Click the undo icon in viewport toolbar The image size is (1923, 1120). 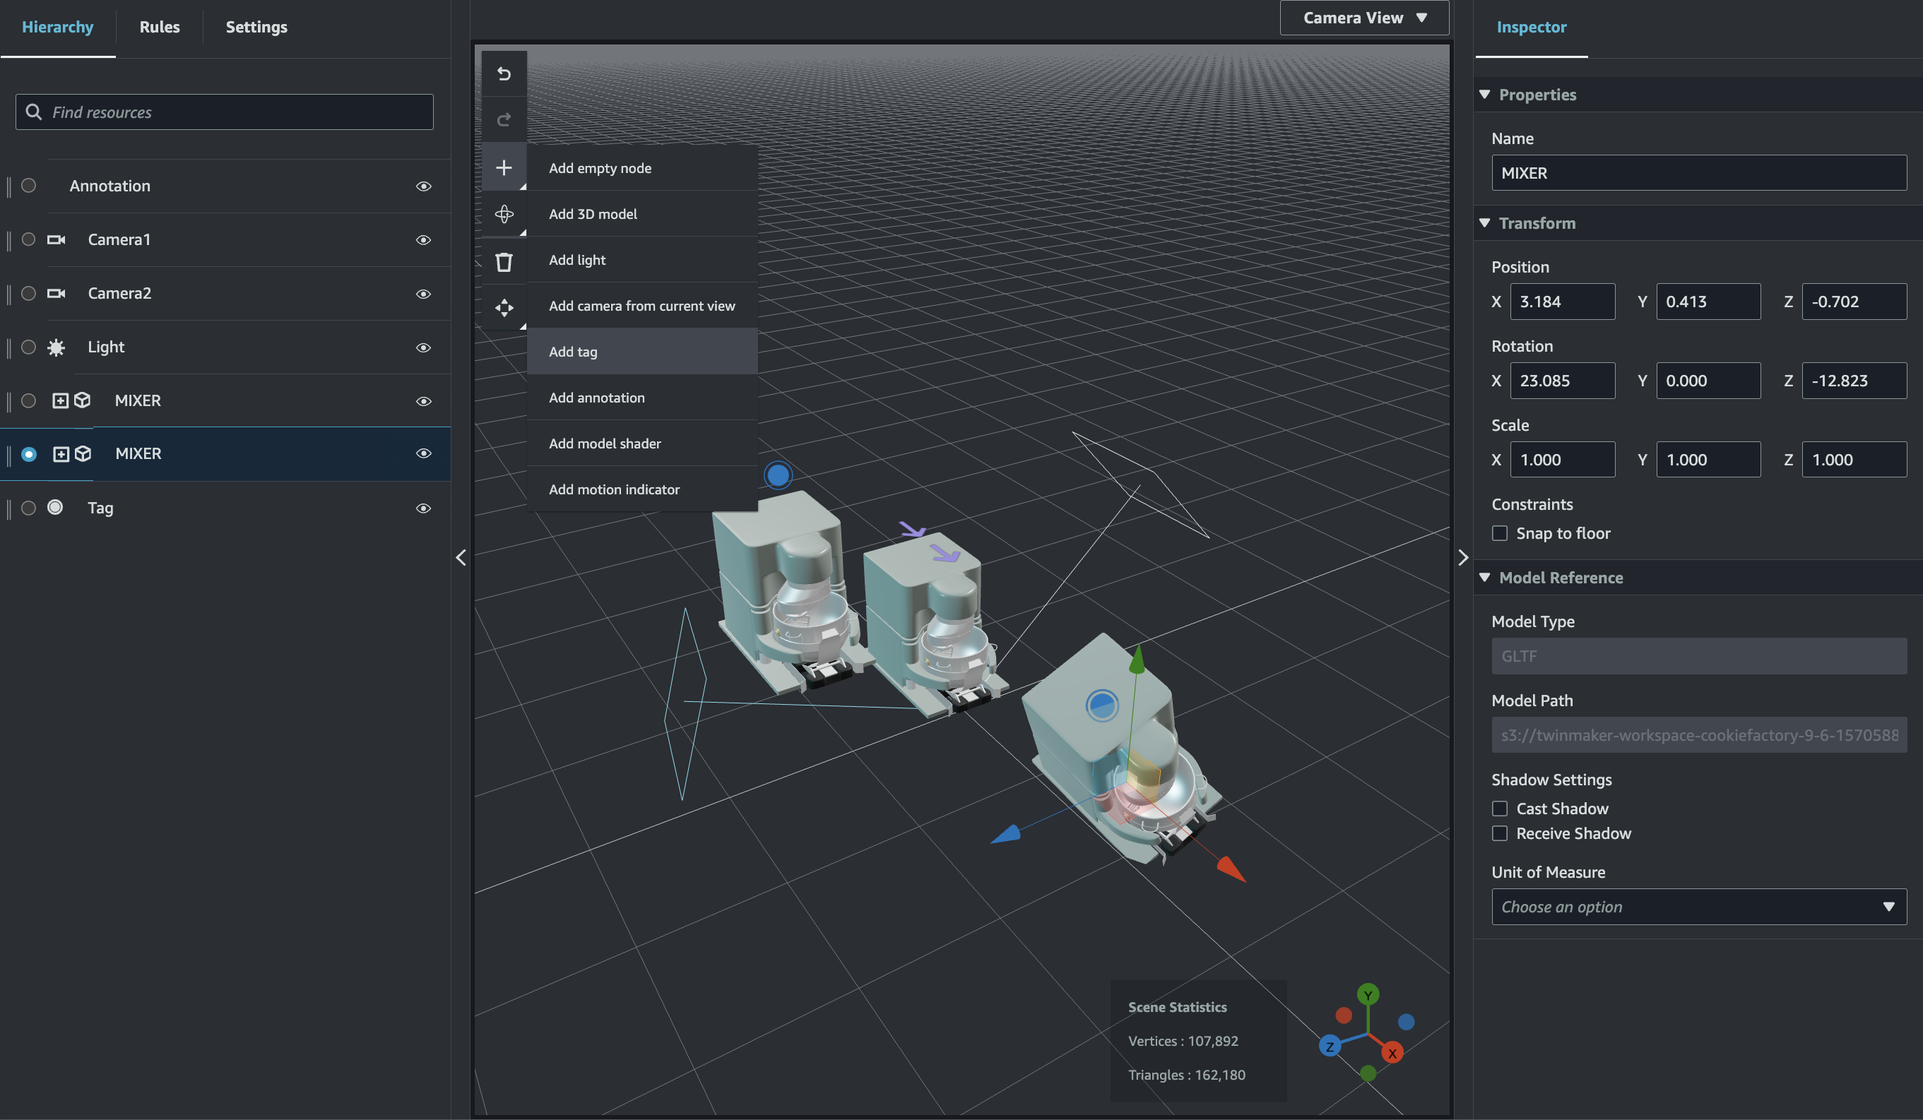click(505, 75)
